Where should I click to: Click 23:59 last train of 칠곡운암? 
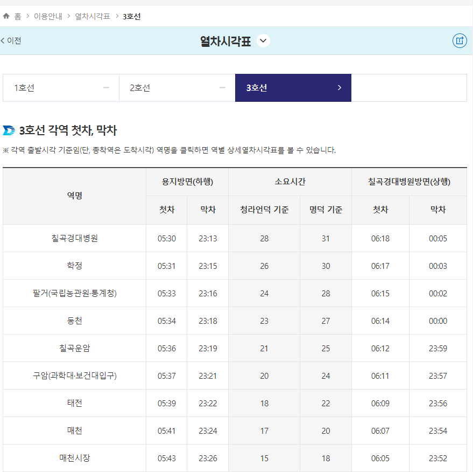pos(438,349)
